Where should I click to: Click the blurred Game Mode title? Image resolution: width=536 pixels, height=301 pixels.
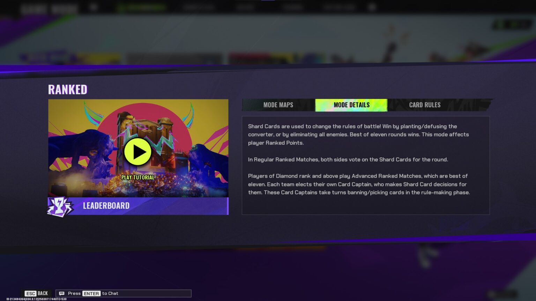(x=49, y=8)
